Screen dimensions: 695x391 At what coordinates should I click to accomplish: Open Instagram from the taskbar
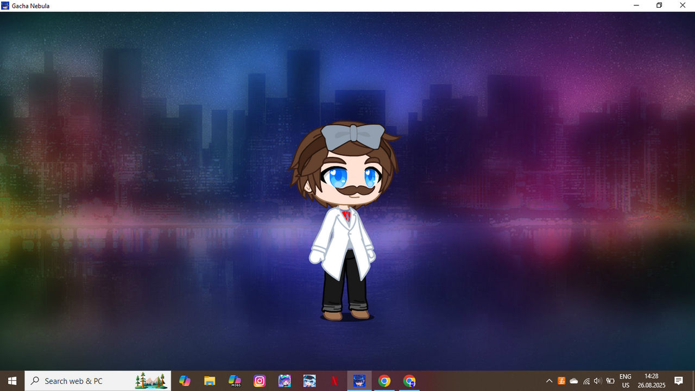260,381
